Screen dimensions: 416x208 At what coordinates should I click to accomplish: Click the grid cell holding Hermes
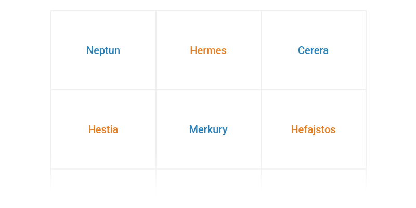(x=208, y=68)
